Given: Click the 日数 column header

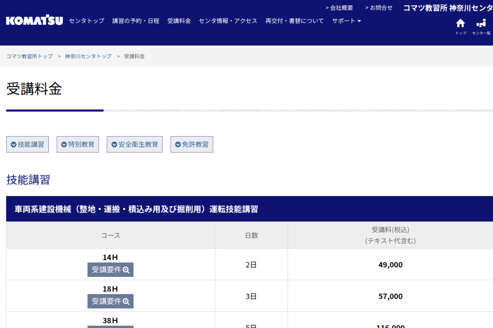Looking at the screenshot, I should (x=252, y=235).
